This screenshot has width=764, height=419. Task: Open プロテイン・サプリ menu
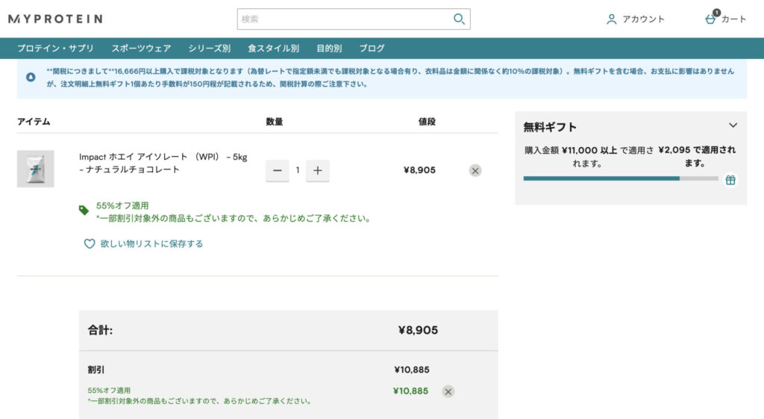[x=55, y=49]
